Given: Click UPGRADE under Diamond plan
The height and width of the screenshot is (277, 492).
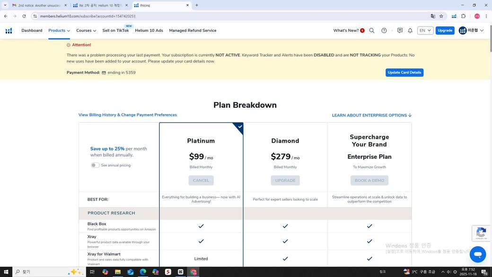Looking at the screenshot, I should [x=285, y=180].
